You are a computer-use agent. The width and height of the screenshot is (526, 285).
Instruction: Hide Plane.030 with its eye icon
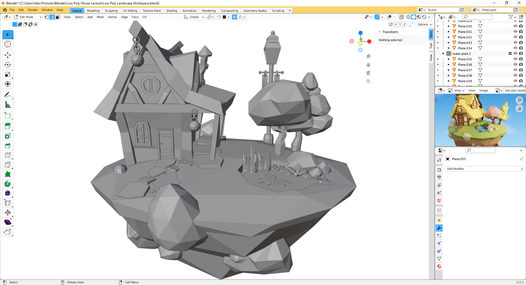pos(515,26)
